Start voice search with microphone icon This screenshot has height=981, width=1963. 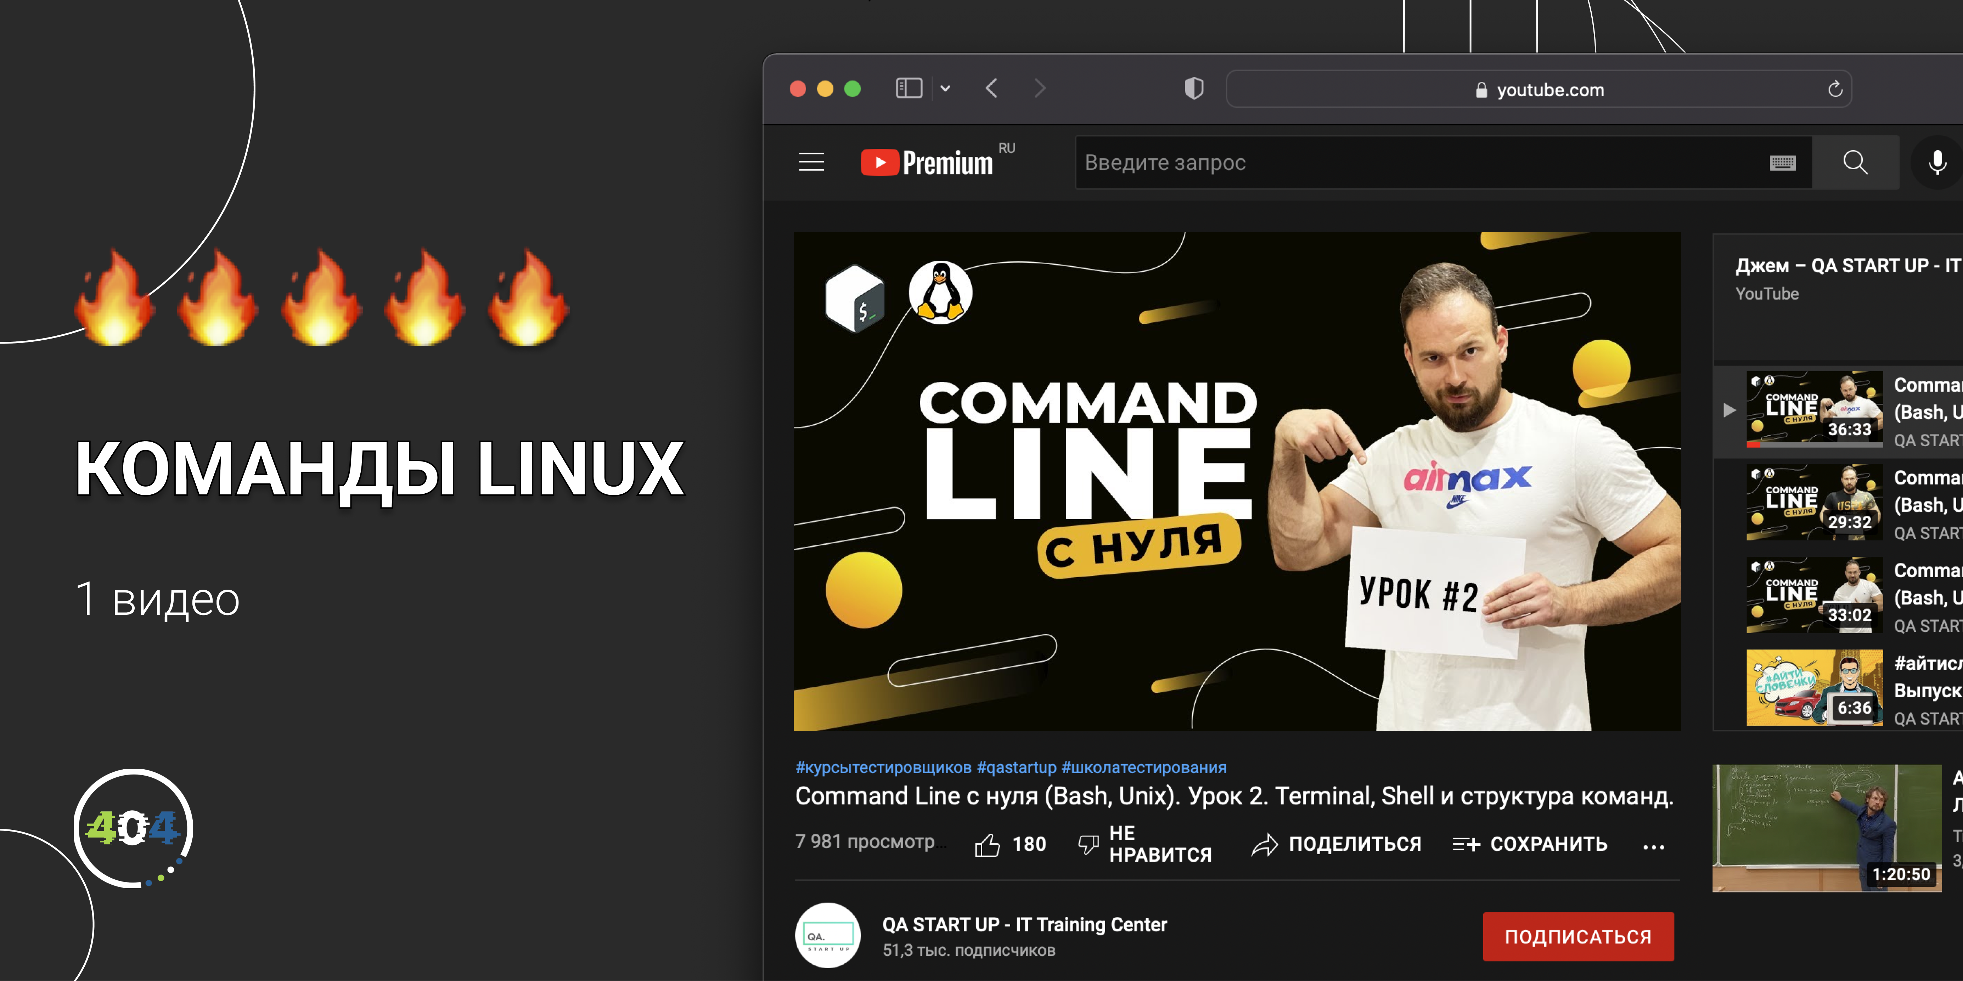click(1936, 162)
